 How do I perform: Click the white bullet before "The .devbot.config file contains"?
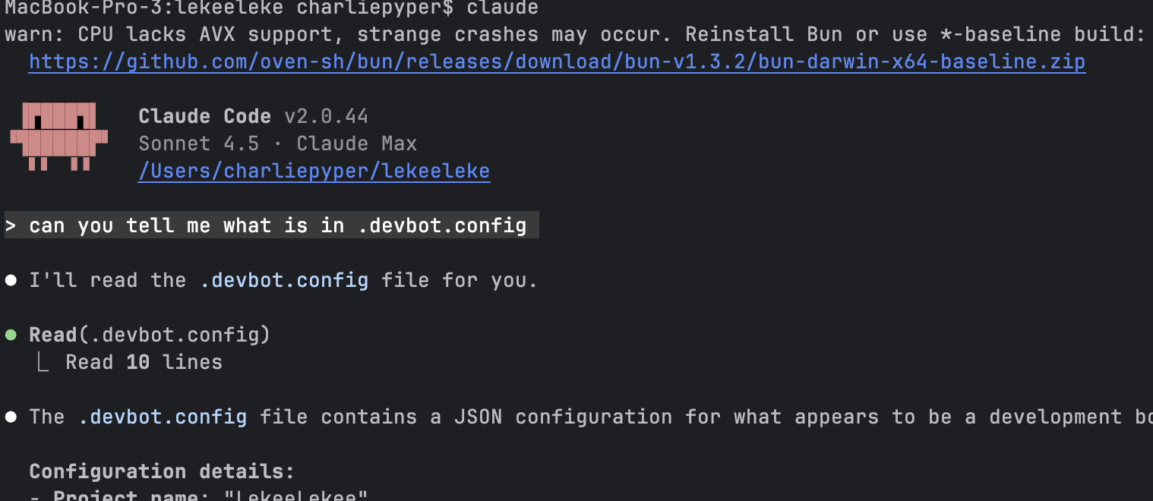pos(11,417)
